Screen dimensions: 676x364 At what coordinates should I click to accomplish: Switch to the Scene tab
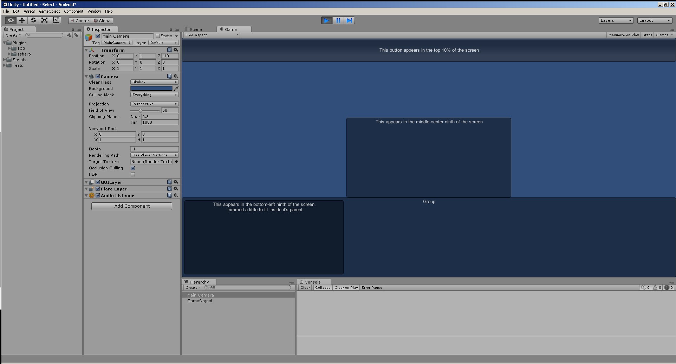pos(196,29)
